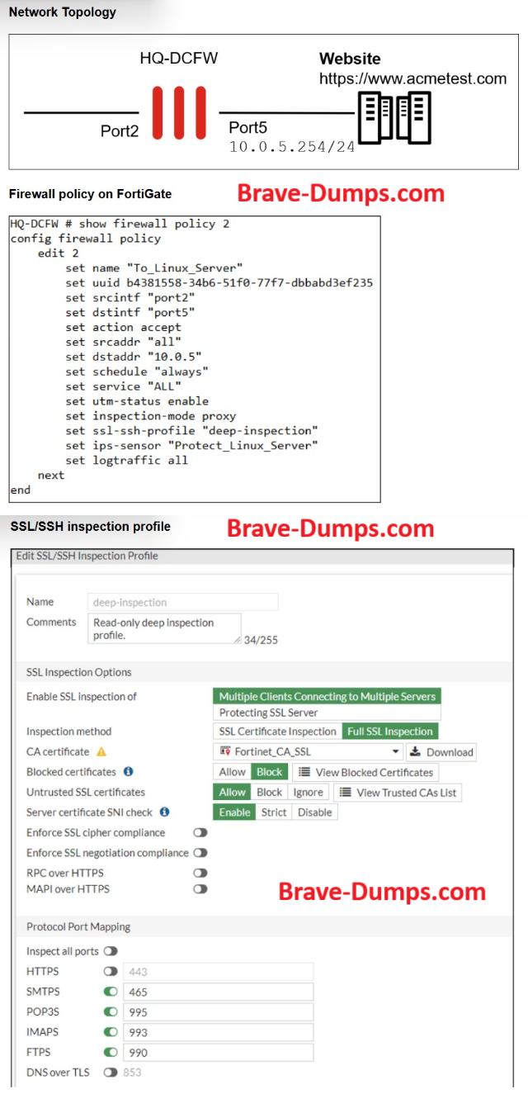Screen dimensions: 528x1094
Task: Enable RPC over HTTPS toggle
Action: (200, 873)
